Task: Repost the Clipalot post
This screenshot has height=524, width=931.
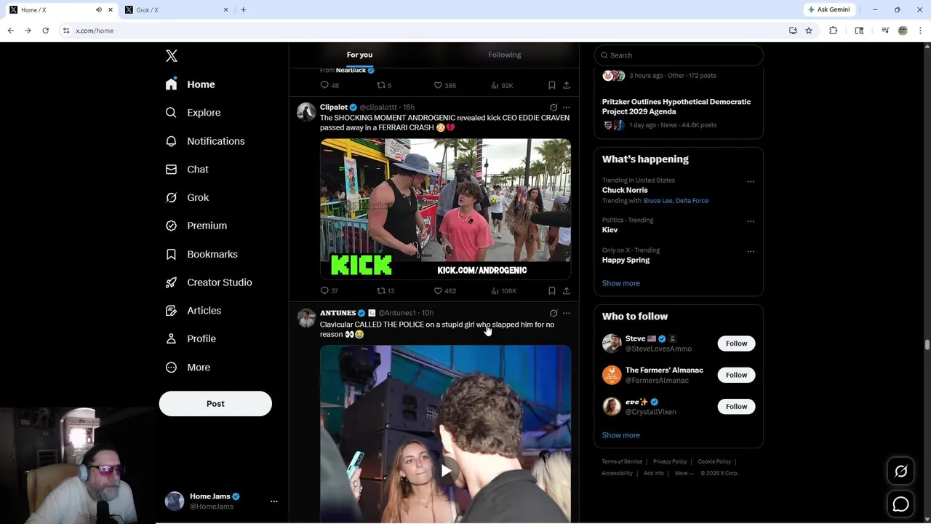Action: [385, 290]
